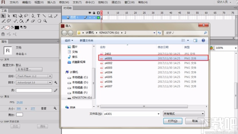Open 设计人员 workspace dropdown

[x=224, y=2]
